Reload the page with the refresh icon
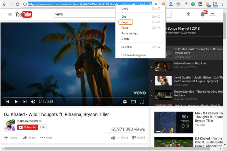The height and width of the screenshot is (151, 227). click(x=17, y=4)
